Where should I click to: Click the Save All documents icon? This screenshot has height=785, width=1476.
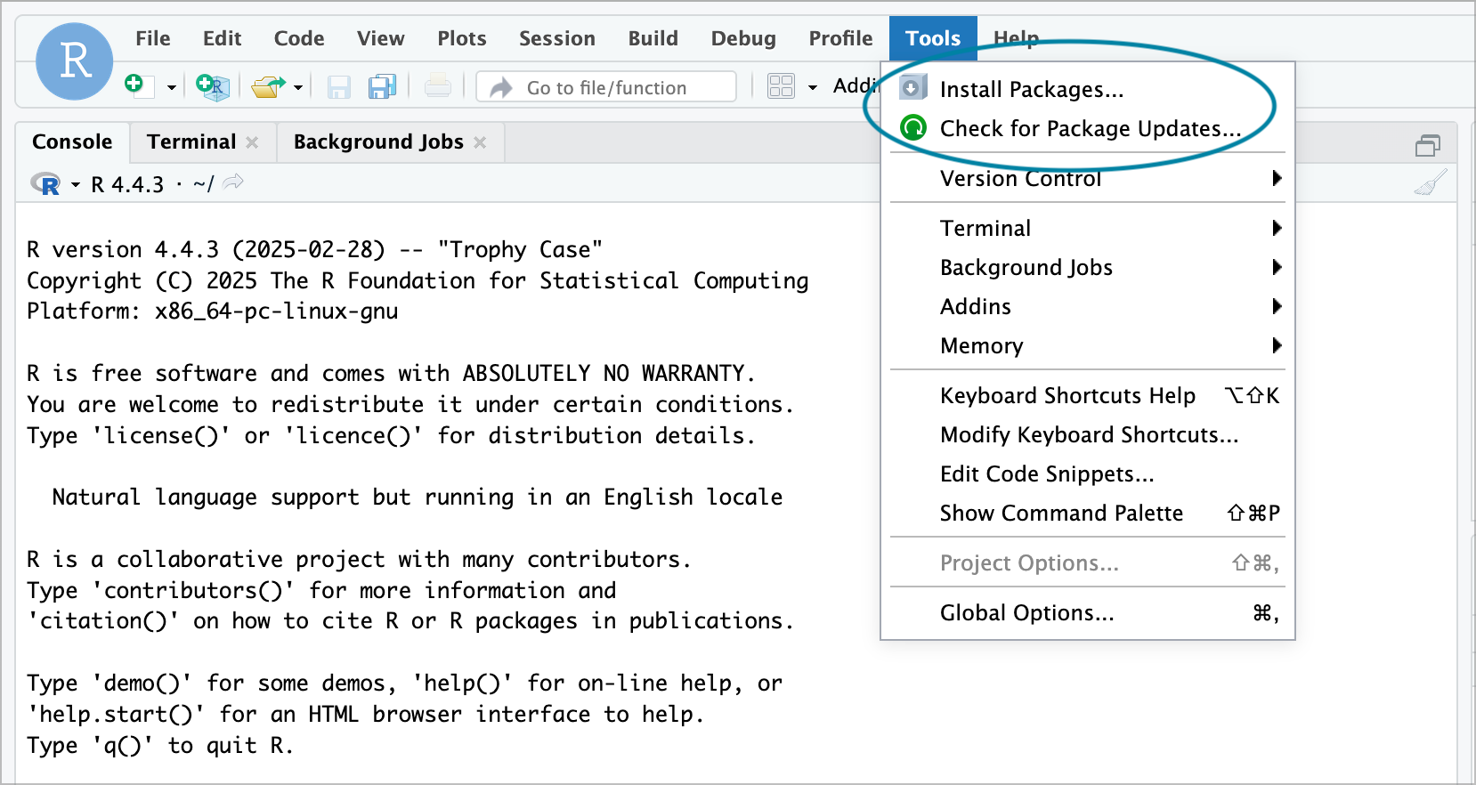[382, 86]
